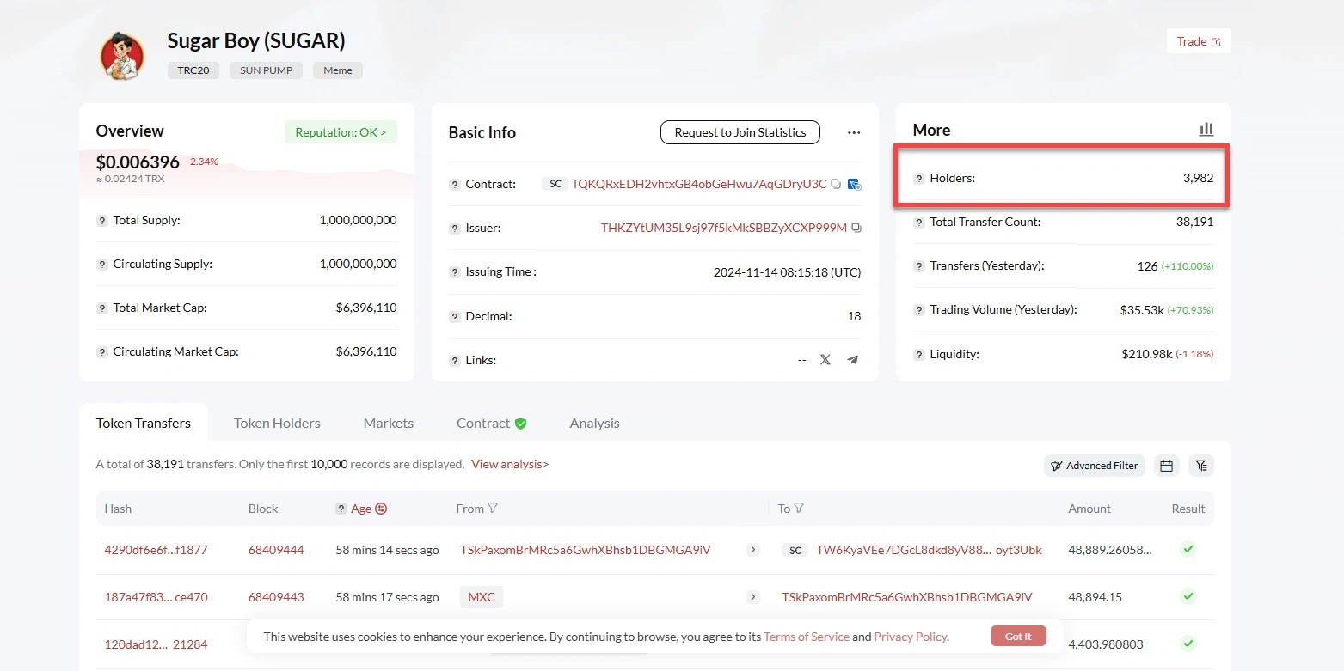The height and width of the screenshot is (671, 1344).
Task: Click the help icon next to Issuer
Action: coord(455,229)
